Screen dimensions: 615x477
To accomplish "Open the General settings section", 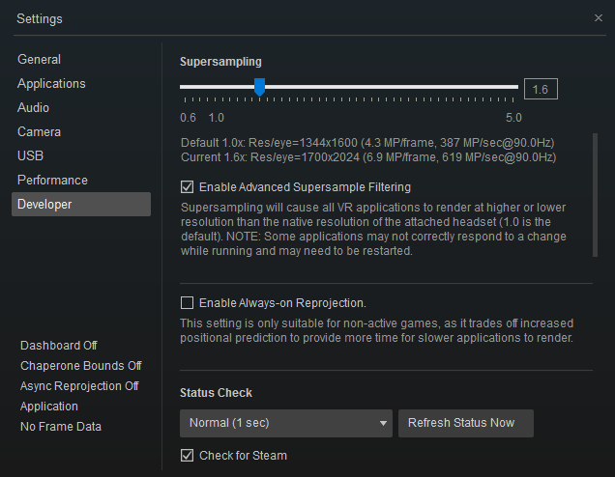I will coord(40,60).
